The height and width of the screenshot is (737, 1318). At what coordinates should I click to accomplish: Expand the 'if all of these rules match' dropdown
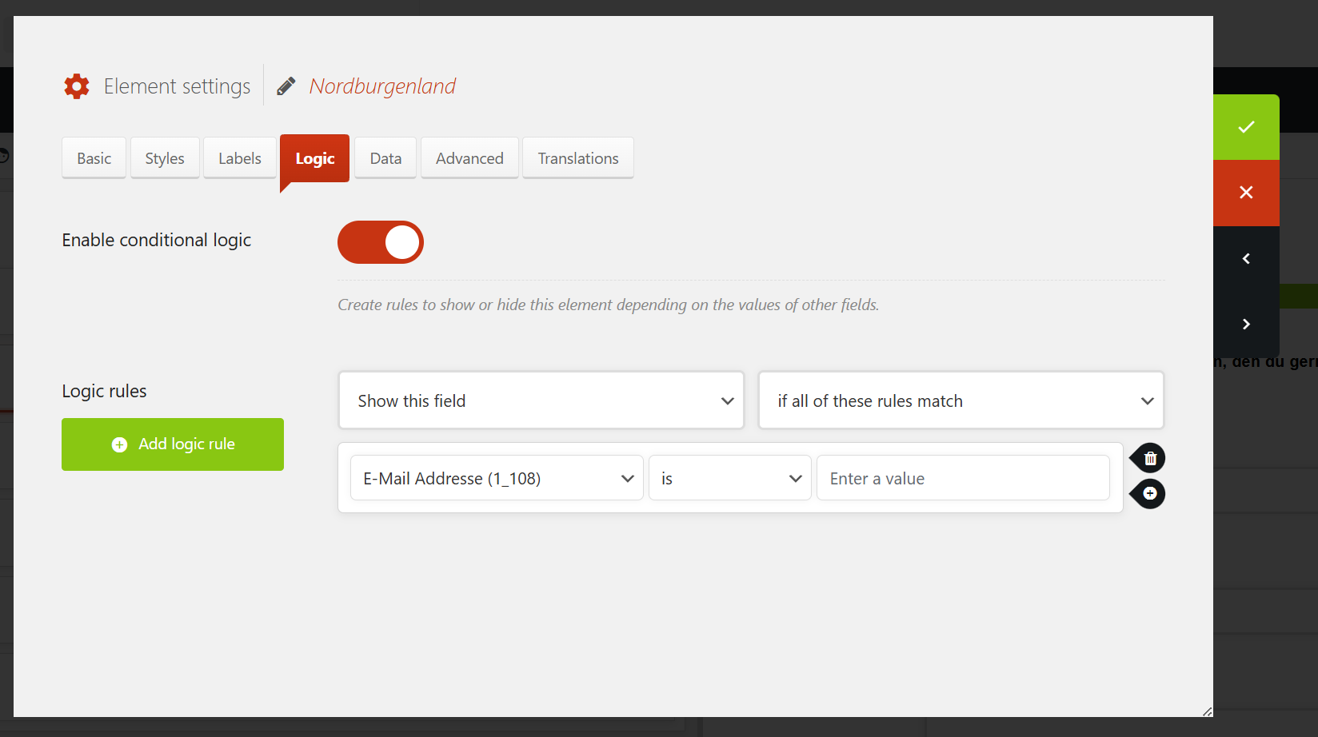pos(961,400)
